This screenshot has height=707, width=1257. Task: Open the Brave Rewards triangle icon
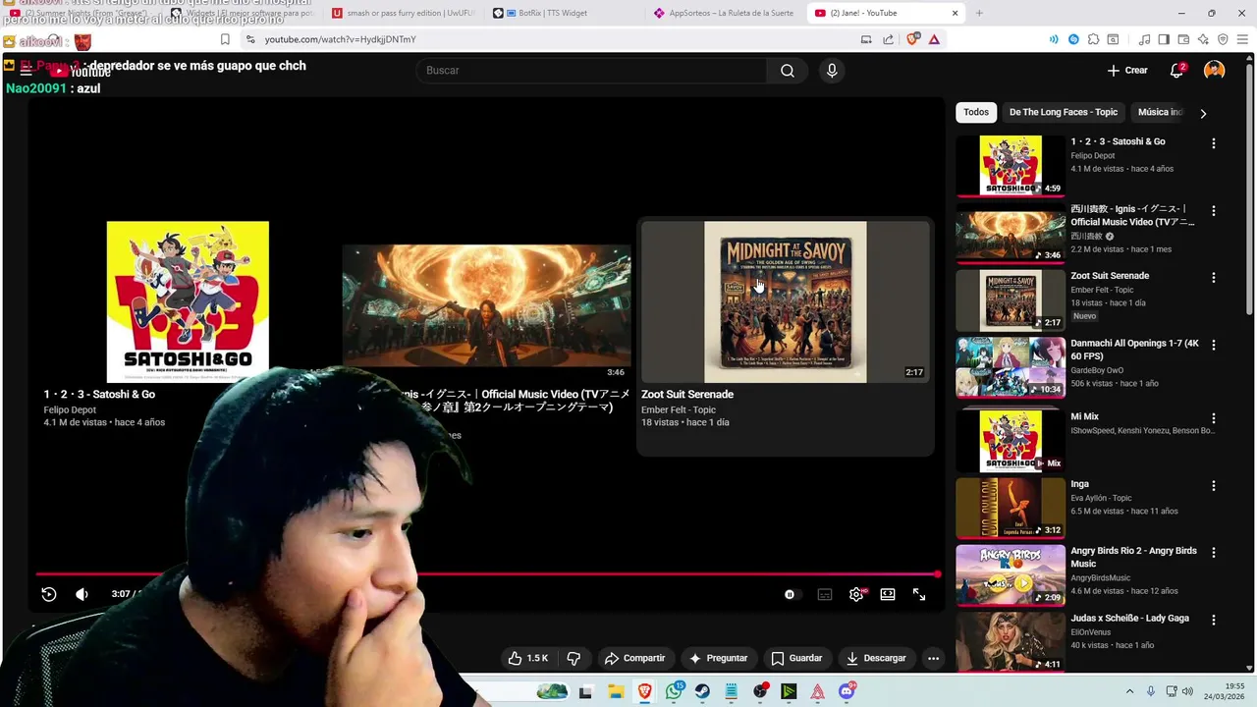[934, 39]
